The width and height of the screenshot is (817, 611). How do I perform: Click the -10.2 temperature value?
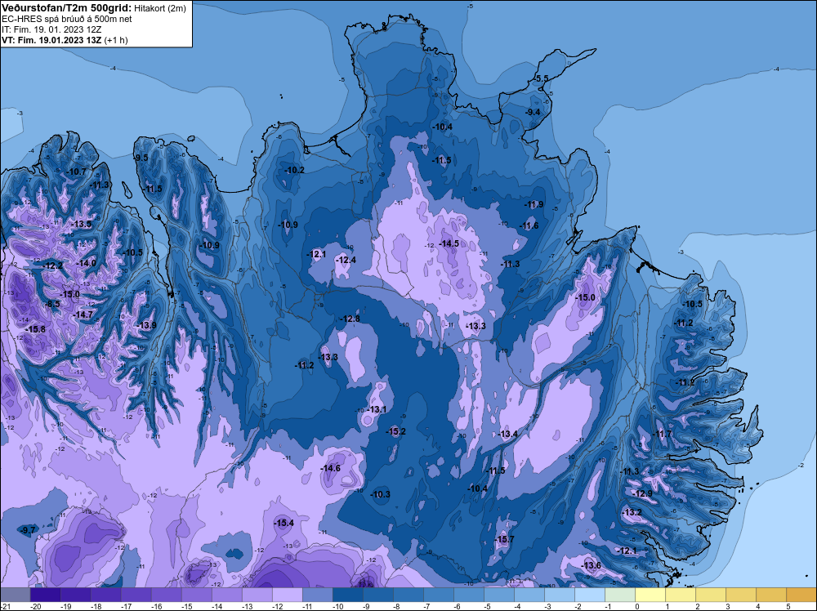[295, 170]
